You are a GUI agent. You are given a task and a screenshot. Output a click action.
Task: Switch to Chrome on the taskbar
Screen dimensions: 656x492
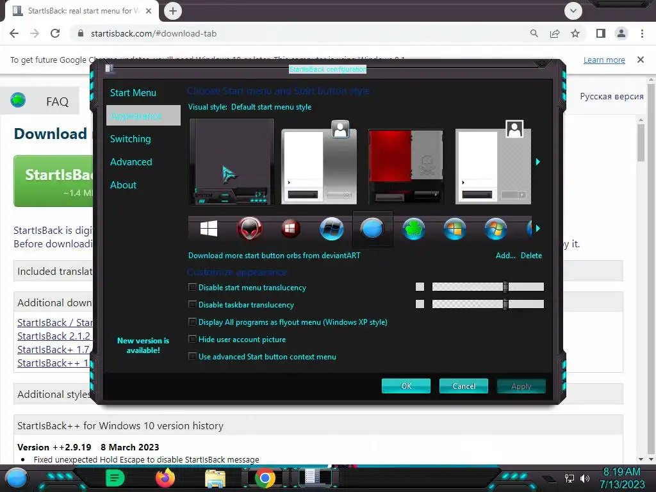[x=265, y=478]
